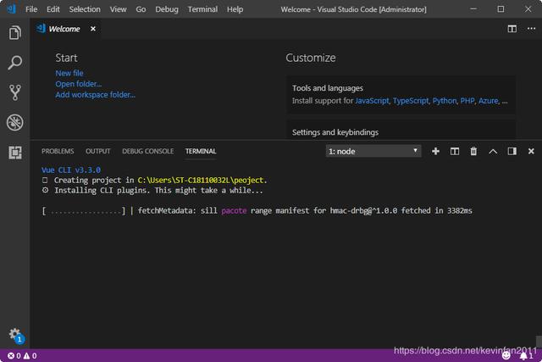Move panel to the right side
The image size is (542, 362).
click(x=512, y=151)
